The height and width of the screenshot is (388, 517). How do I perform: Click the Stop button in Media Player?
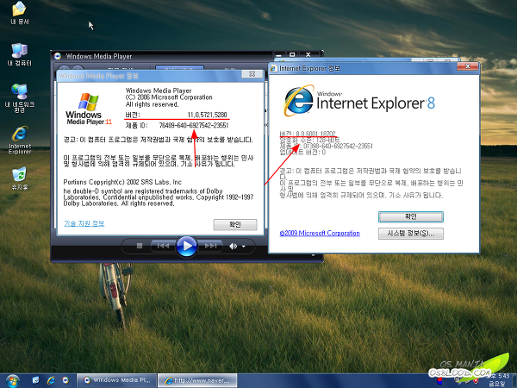[x=140, y=246]
